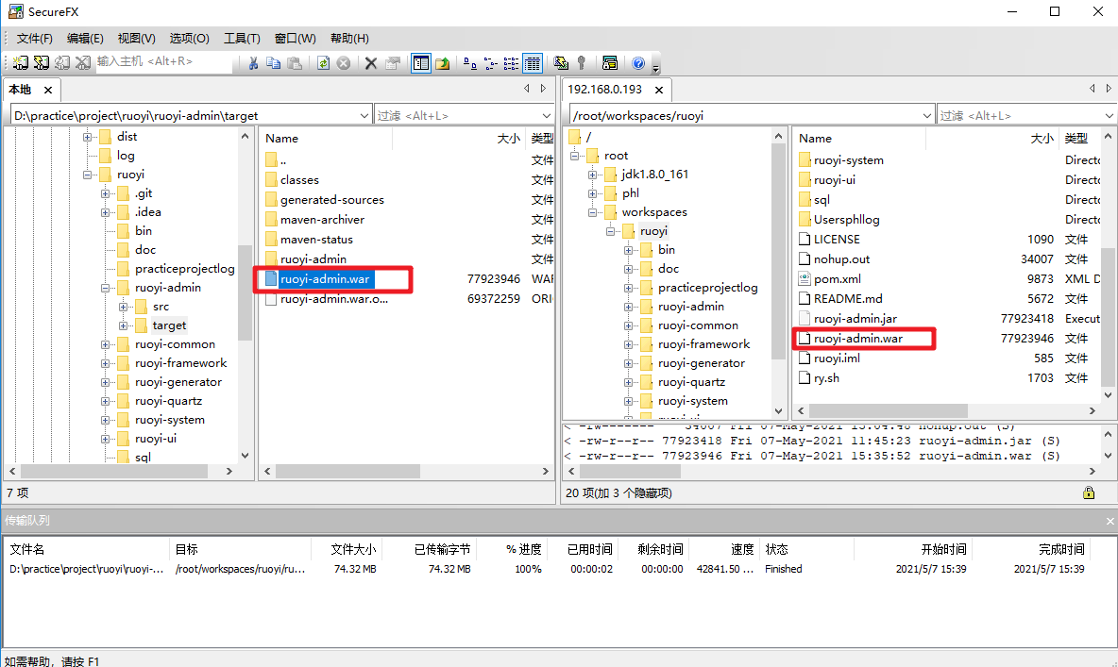Click the Properties toolbar icon
Image resolution: width=1118 pixels, height=667 pixels.
point(392,62)
